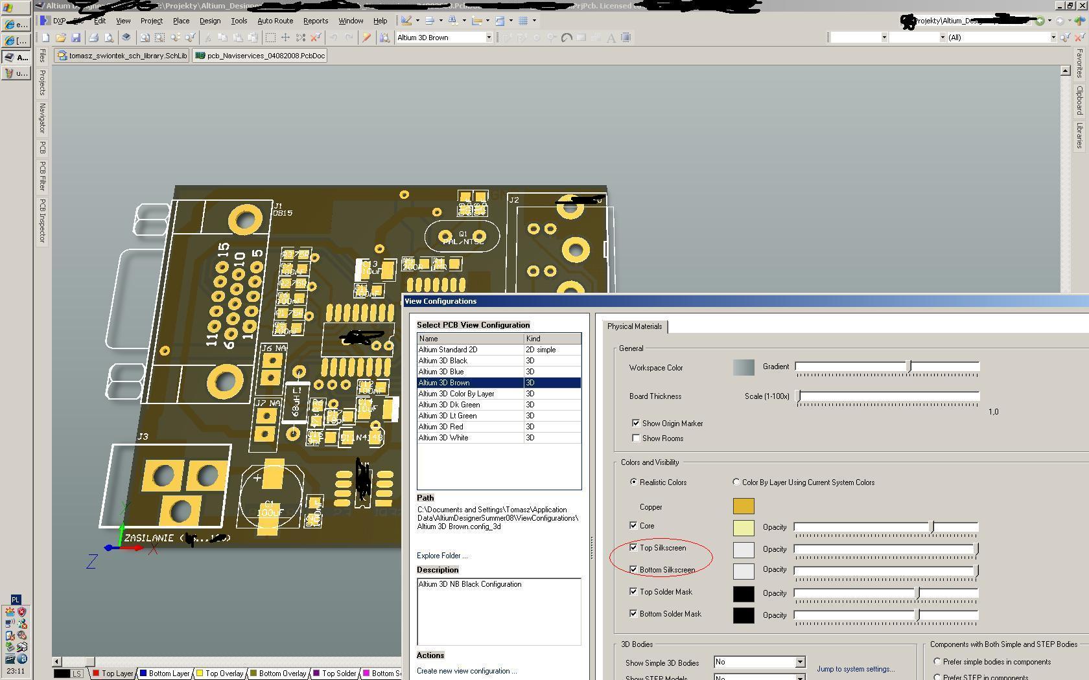Click the Apply Filter icon next to (All)

1065,38
